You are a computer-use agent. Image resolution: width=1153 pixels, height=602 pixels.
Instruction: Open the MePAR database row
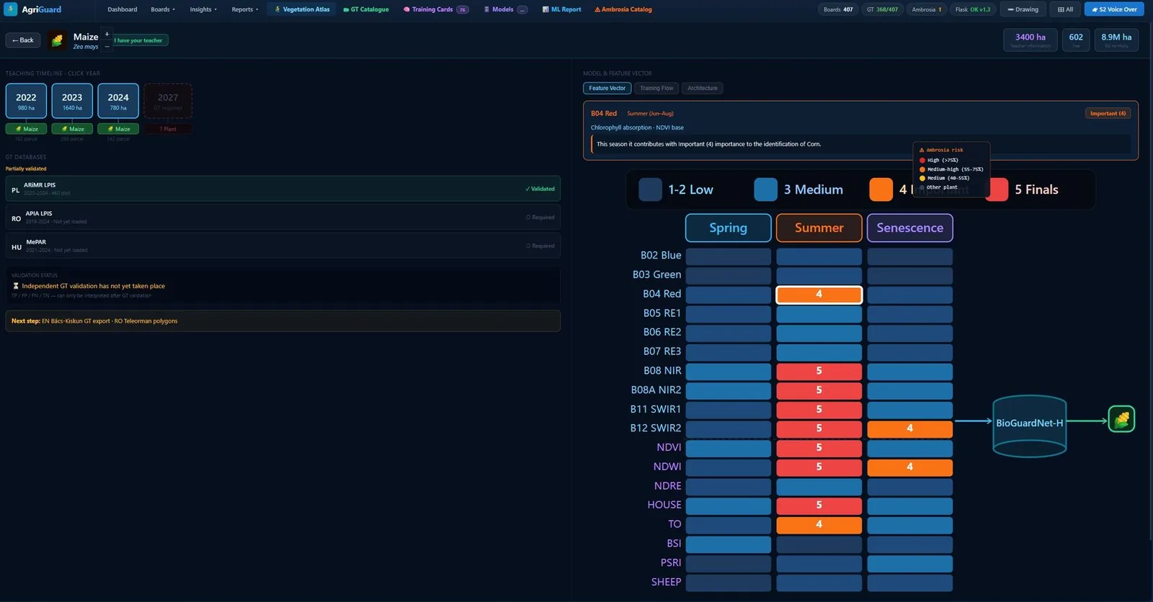pos(282,246)
